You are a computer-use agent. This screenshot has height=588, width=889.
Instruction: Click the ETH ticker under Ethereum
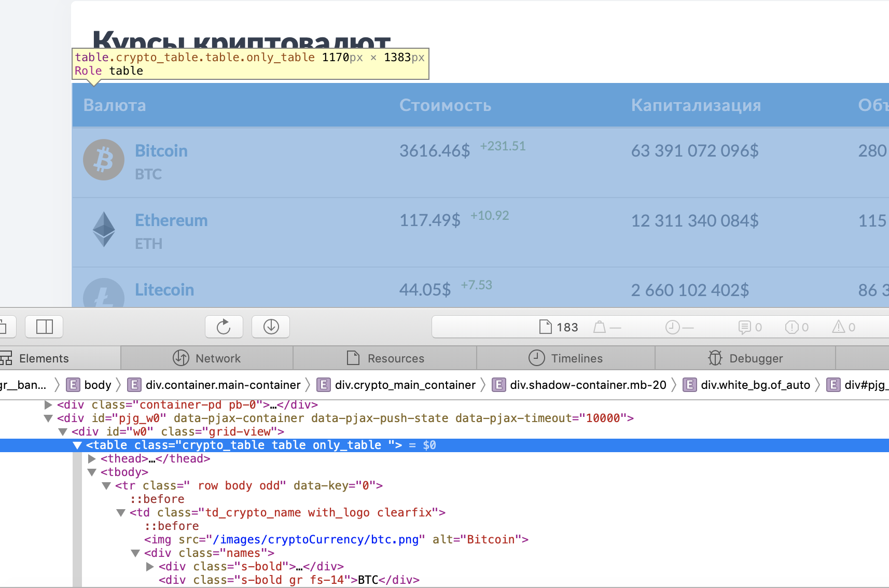pyautogui.click(x=149, y=244)
